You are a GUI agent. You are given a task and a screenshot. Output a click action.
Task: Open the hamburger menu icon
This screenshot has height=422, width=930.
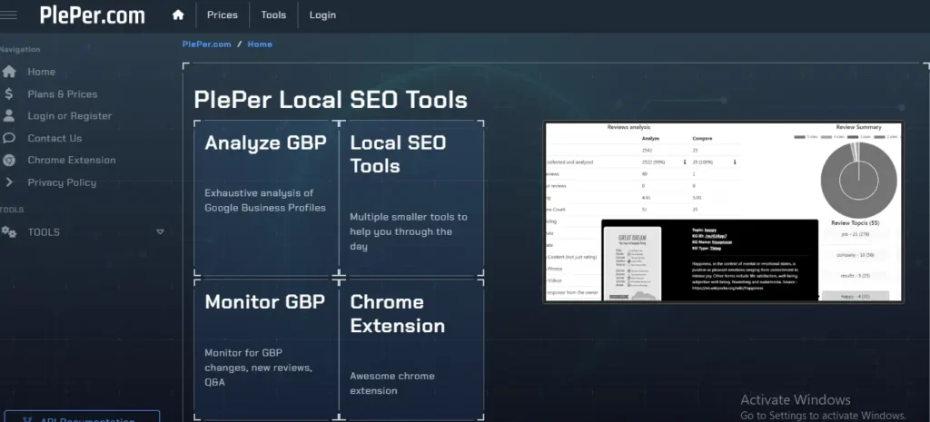click(x=8, y=15)
